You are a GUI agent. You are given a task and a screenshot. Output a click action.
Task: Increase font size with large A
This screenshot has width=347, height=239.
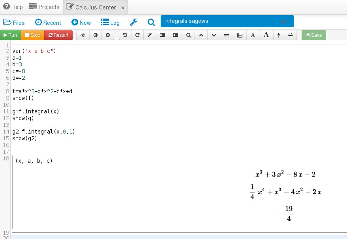pos(266,35)
